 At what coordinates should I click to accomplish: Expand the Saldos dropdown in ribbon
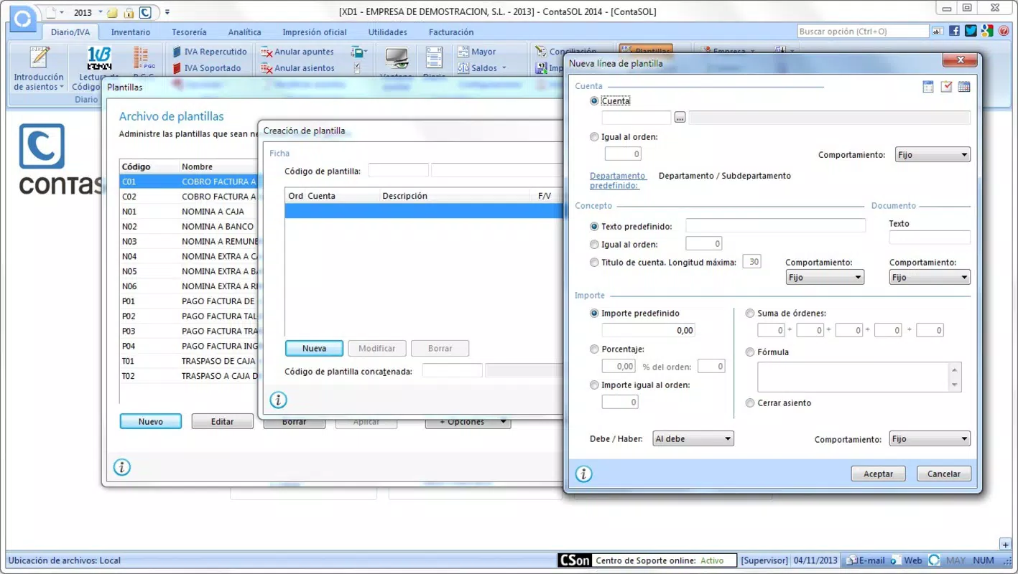pos(504,68)
